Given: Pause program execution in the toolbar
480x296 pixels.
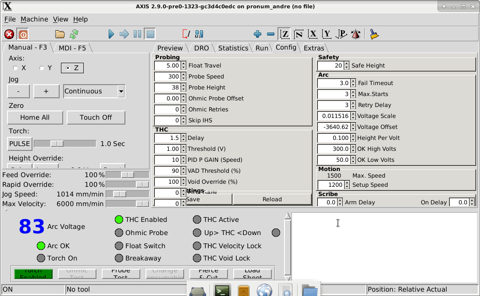Looking at the screenshot, I should point(138,34).
